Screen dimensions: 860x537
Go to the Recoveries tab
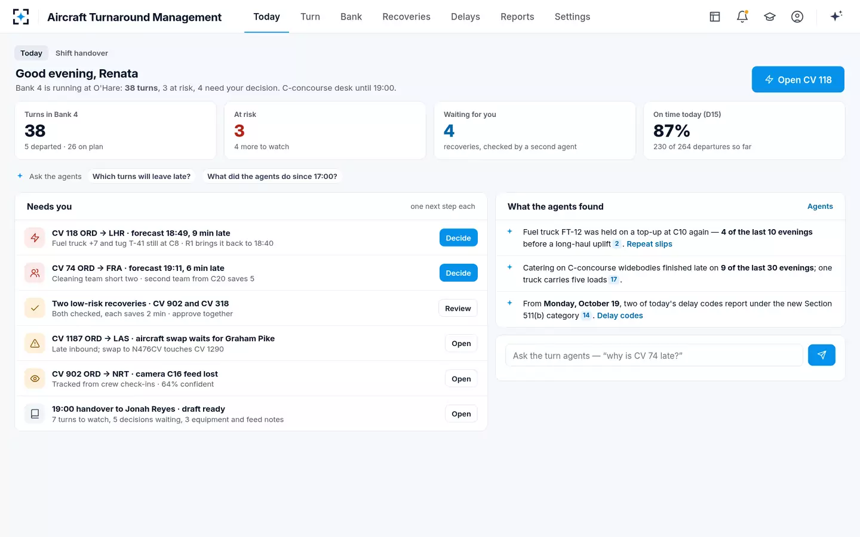coord(406,17)
